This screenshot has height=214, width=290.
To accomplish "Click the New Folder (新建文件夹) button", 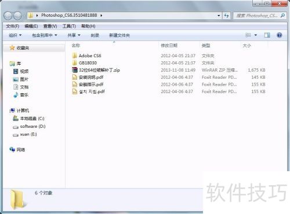I will coord(119,35).
